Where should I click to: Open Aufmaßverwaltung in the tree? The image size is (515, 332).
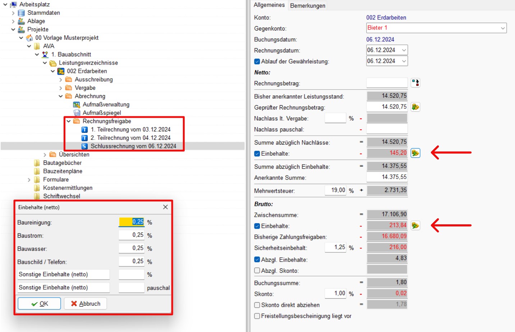pyautogui.click(x=106, y=104)
